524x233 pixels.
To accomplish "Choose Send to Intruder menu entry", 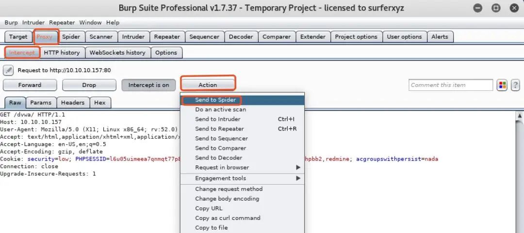I will tap(242, 119).
